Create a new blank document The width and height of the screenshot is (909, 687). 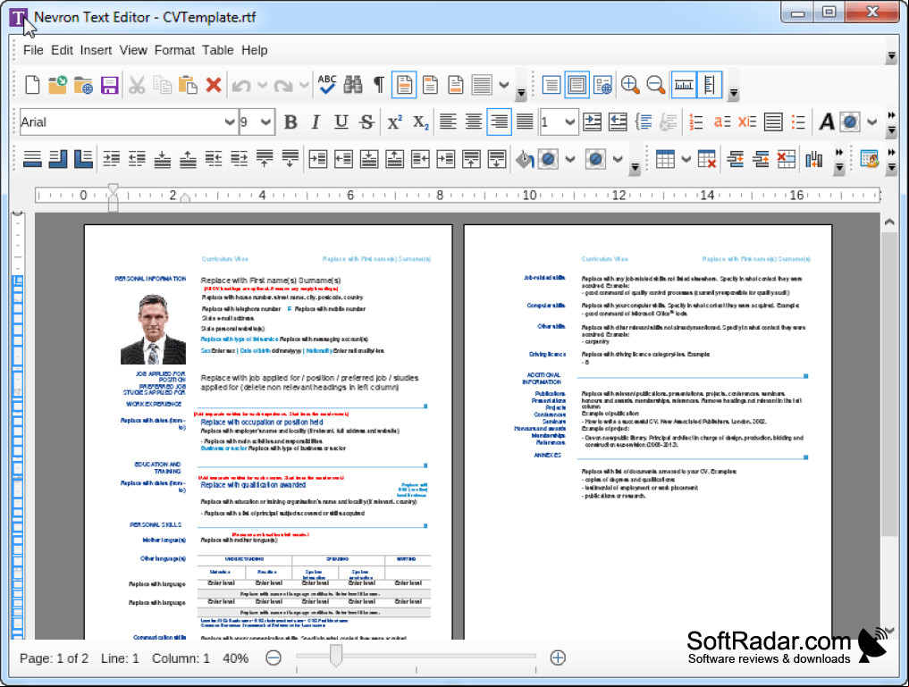(x=32, y=85)
